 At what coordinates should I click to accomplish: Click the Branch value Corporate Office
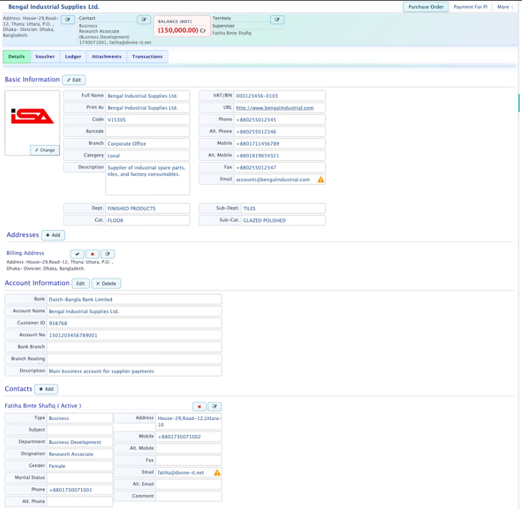point(148,144)
